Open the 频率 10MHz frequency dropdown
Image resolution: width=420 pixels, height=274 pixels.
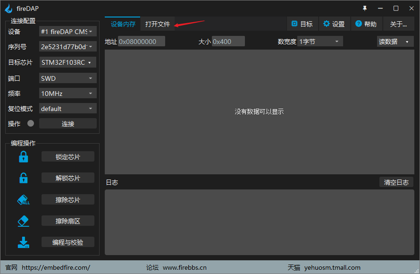68,93
